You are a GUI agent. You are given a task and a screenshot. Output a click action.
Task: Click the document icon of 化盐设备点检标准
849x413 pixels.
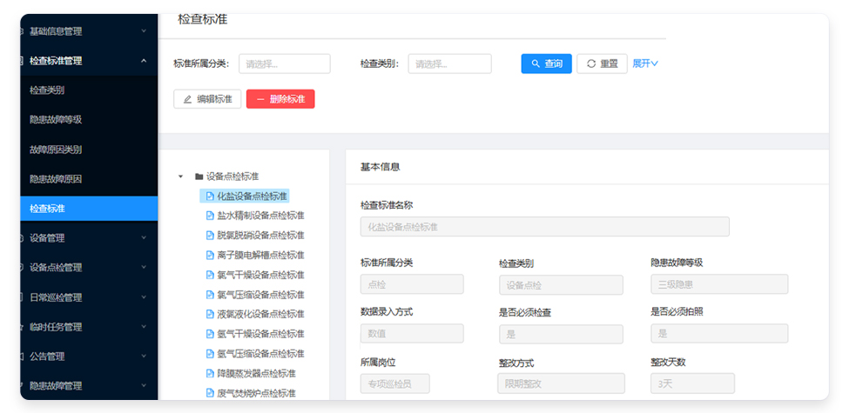point(209,197)
